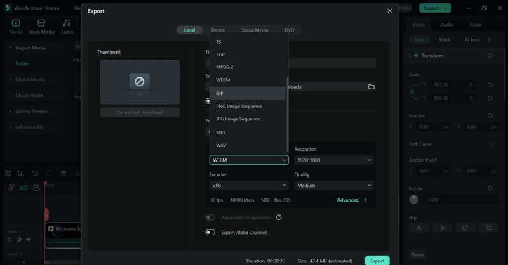Click the Export button in dialog

click(377, 261)
